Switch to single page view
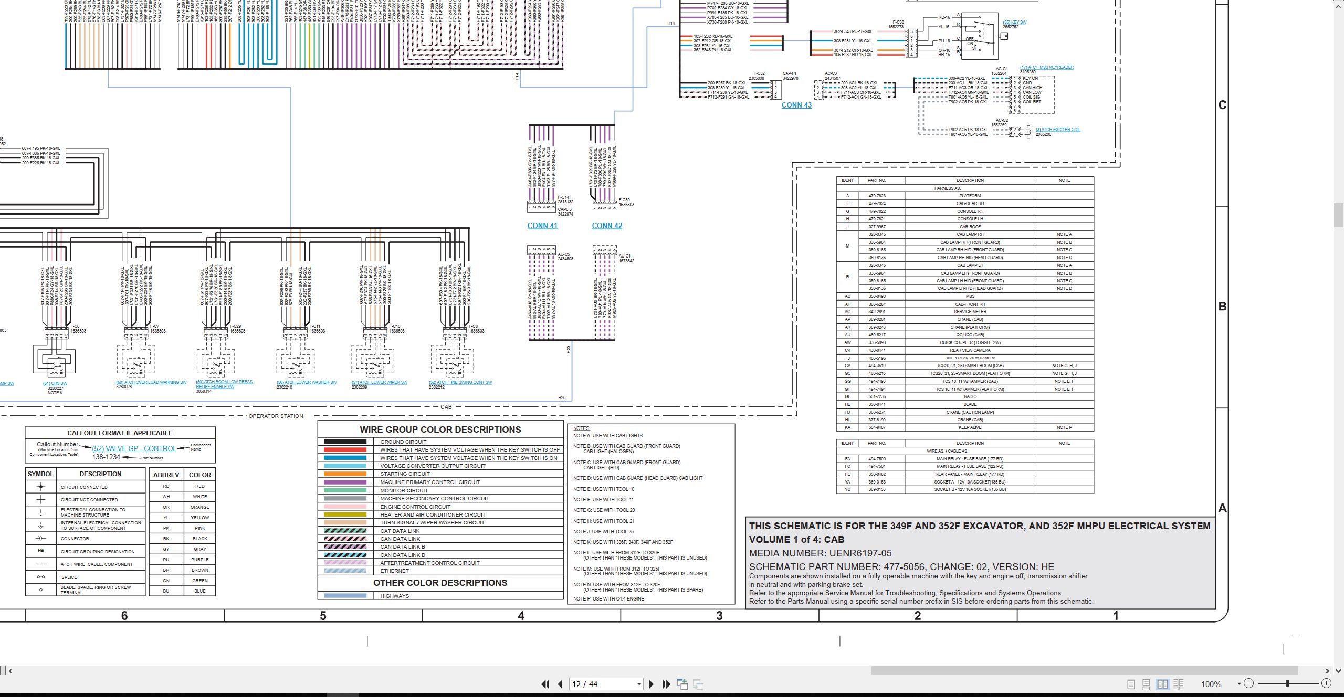 [x=1131, y=684]
